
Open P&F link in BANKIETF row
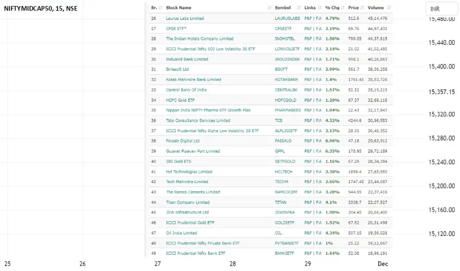click(x=308, y=253)
